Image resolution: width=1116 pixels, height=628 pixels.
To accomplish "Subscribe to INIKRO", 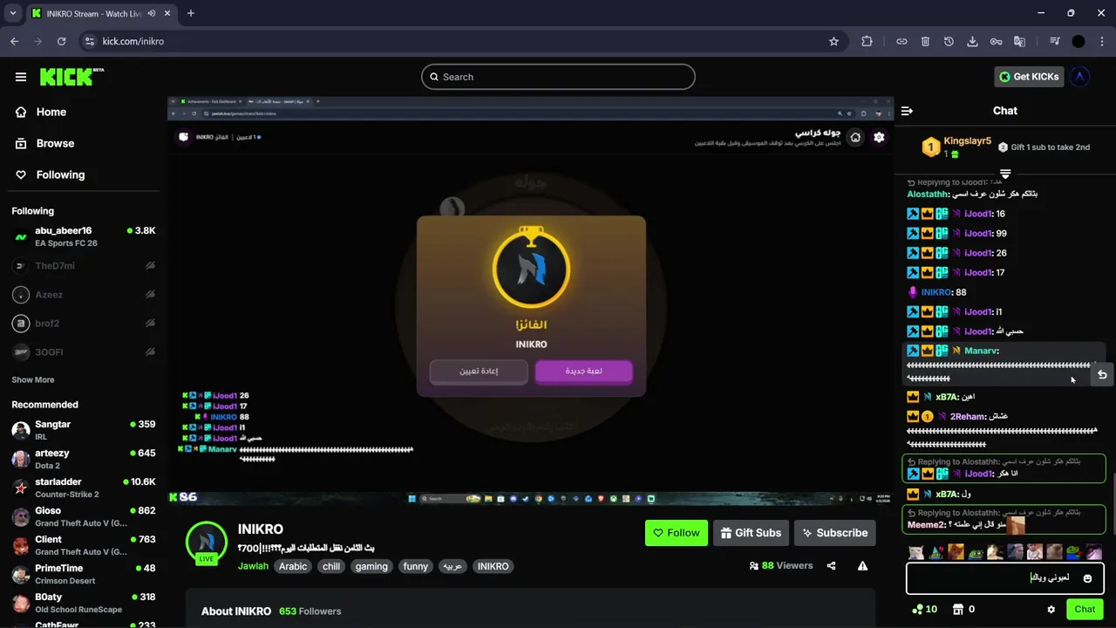I will (x=834, y=533).
